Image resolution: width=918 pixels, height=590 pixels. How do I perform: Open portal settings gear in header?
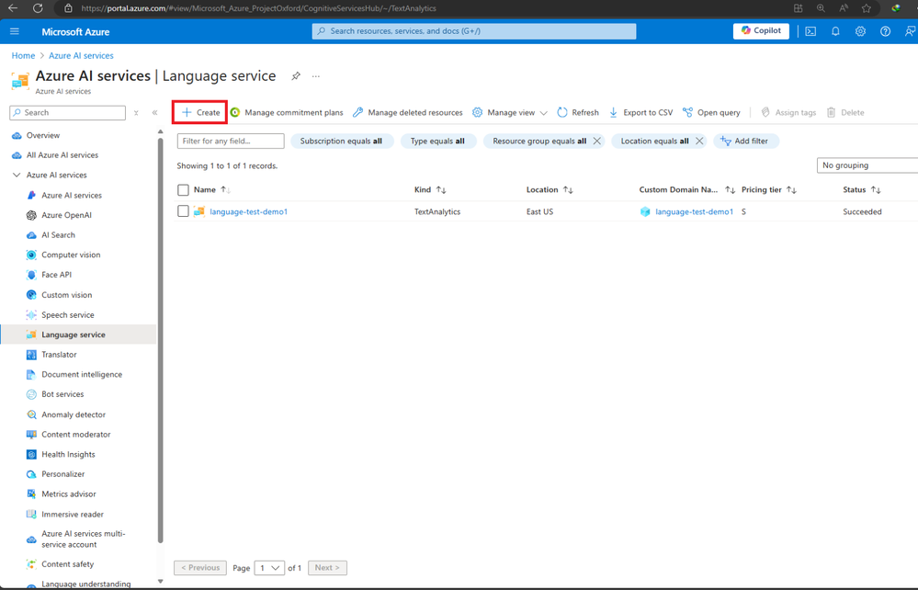[860, 31]
